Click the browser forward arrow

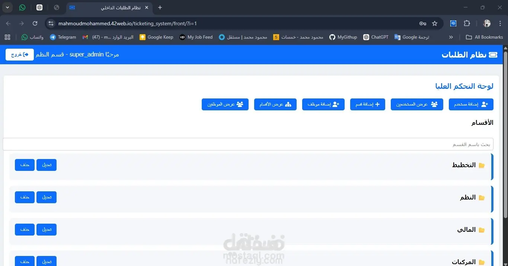(x=22, y=23)
